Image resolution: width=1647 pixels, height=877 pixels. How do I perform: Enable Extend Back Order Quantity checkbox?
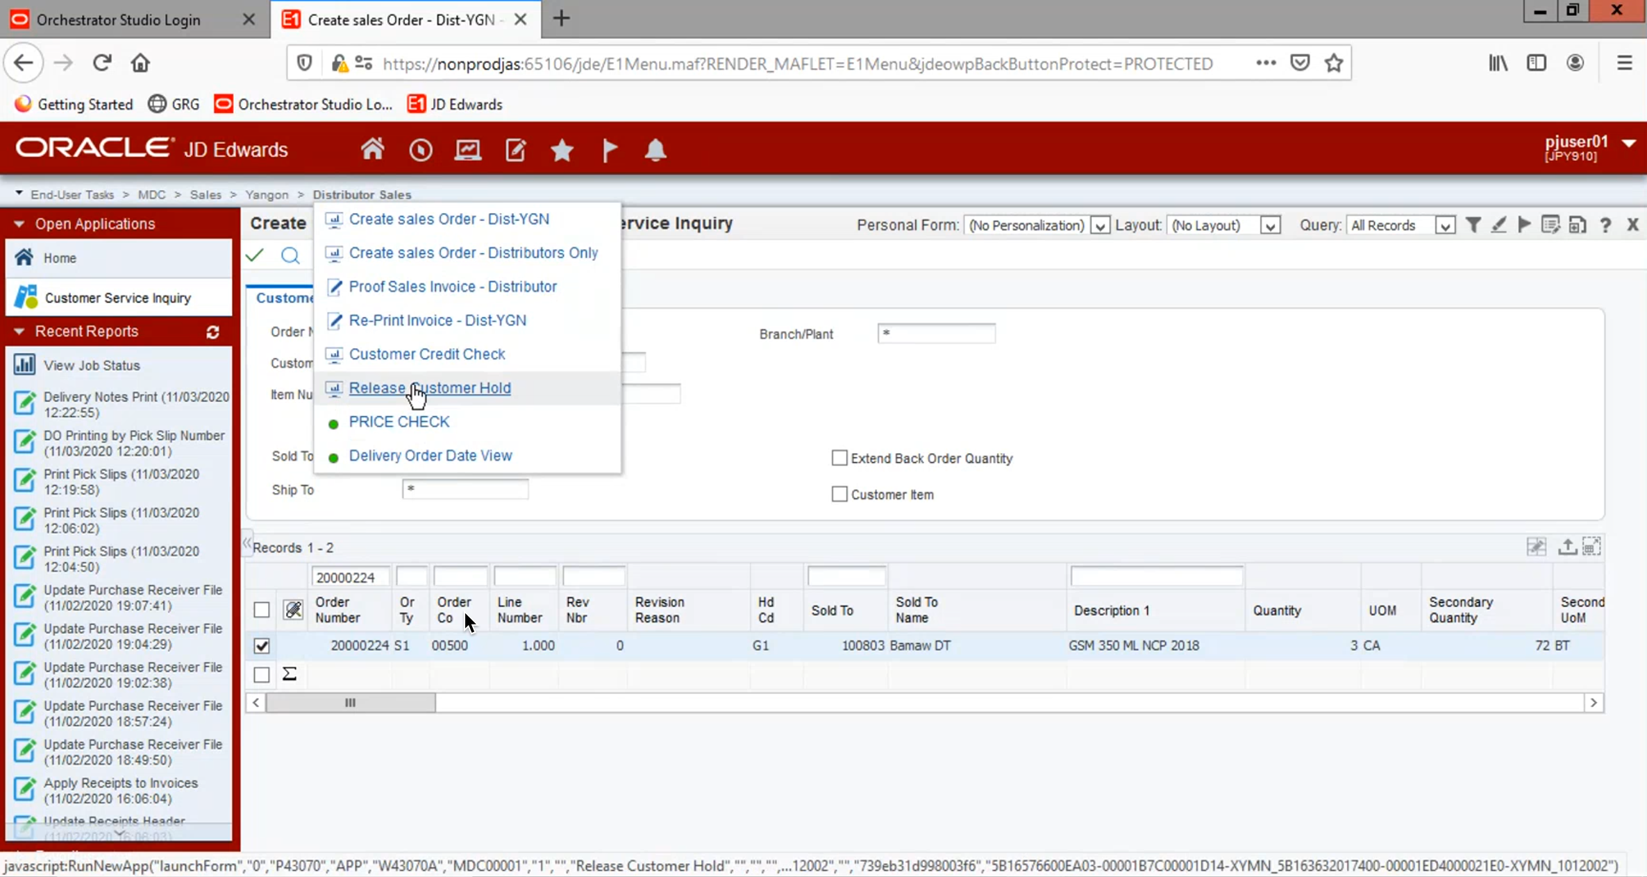click(839, 458)
